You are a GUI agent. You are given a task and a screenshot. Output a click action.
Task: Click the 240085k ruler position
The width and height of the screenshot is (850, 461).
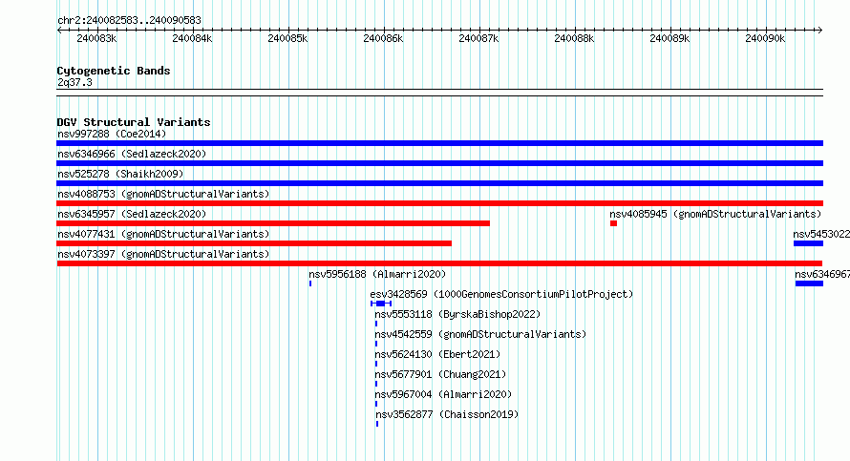[x=287, y=38]
